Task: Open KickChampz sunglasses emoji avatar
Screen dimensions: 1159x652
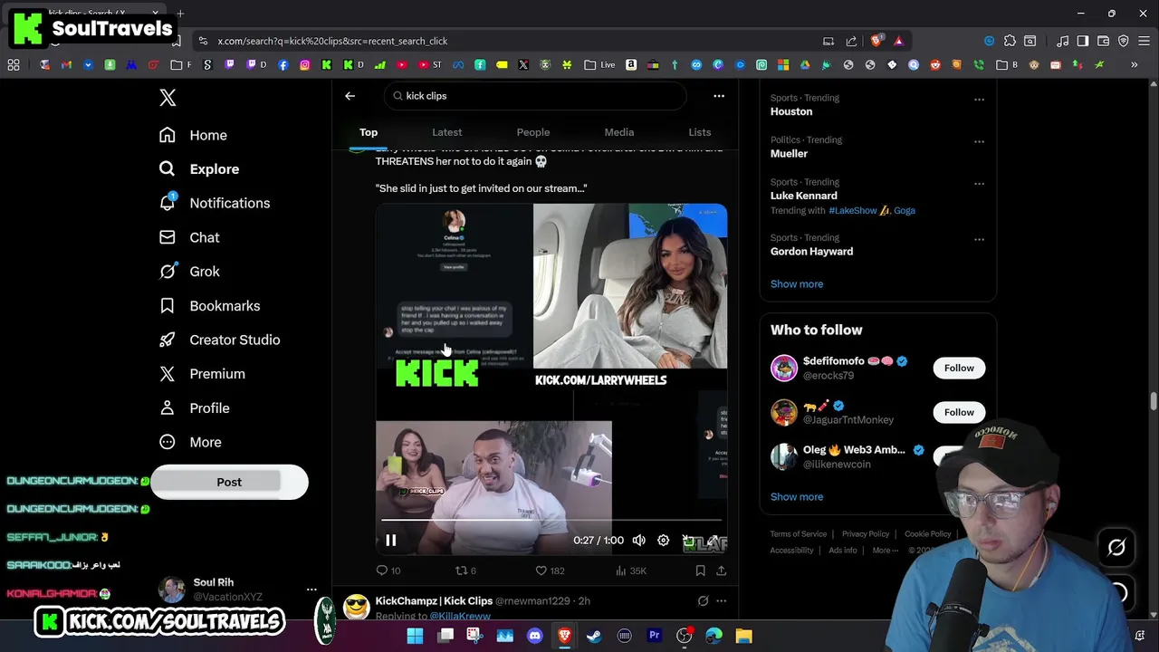Action: (x=357, y=607)
